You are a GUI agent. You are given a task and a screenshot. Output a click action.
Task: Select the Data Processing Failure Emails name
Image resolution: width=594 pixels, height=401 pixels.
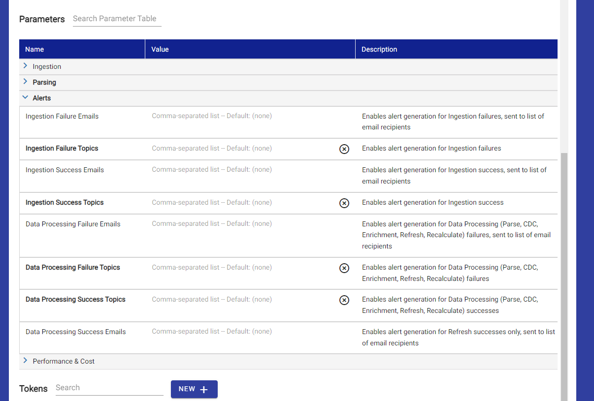click(x=73, y=224)
